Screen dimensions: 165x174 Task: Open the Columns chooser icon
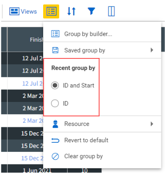(x=111, y=11)
